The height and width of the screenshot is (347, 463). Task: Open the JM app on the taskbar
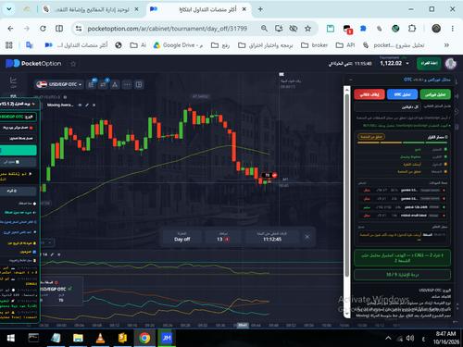coord(167,338)
